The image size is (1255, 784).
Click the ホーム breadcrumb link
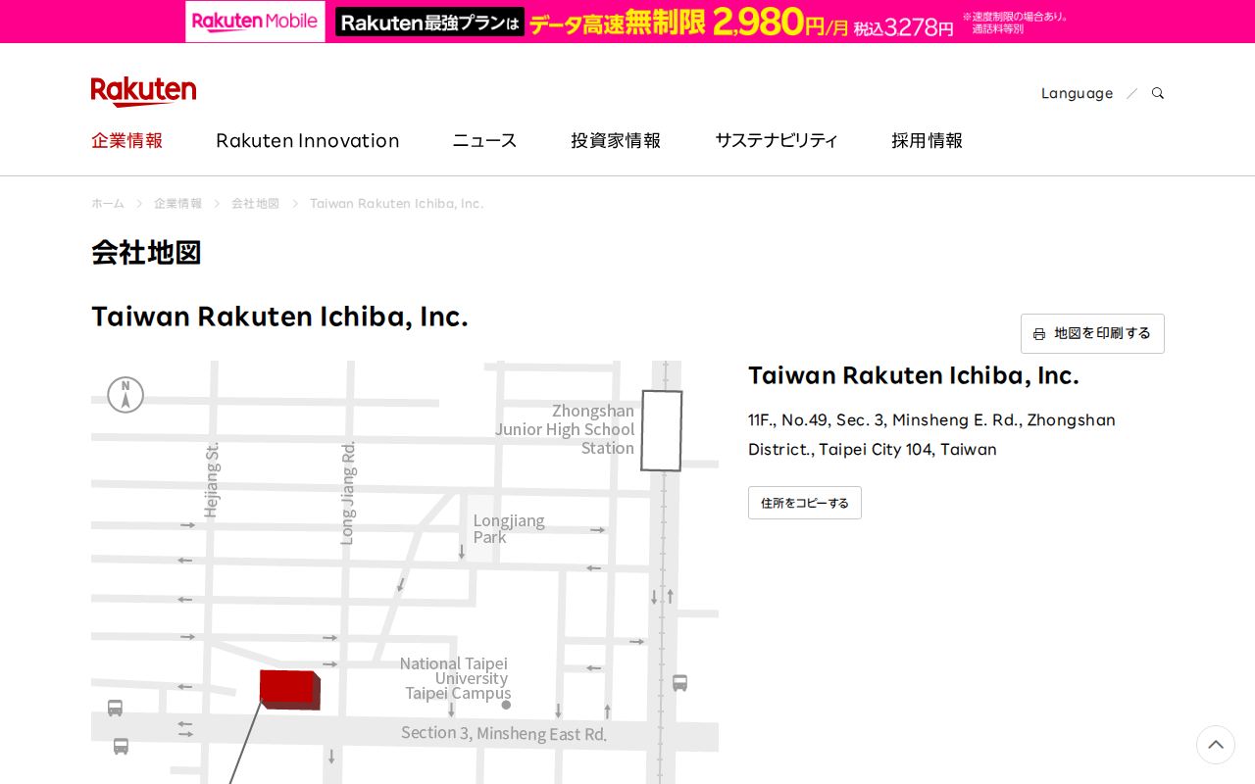pyautogui.click(x=107, y=203)
